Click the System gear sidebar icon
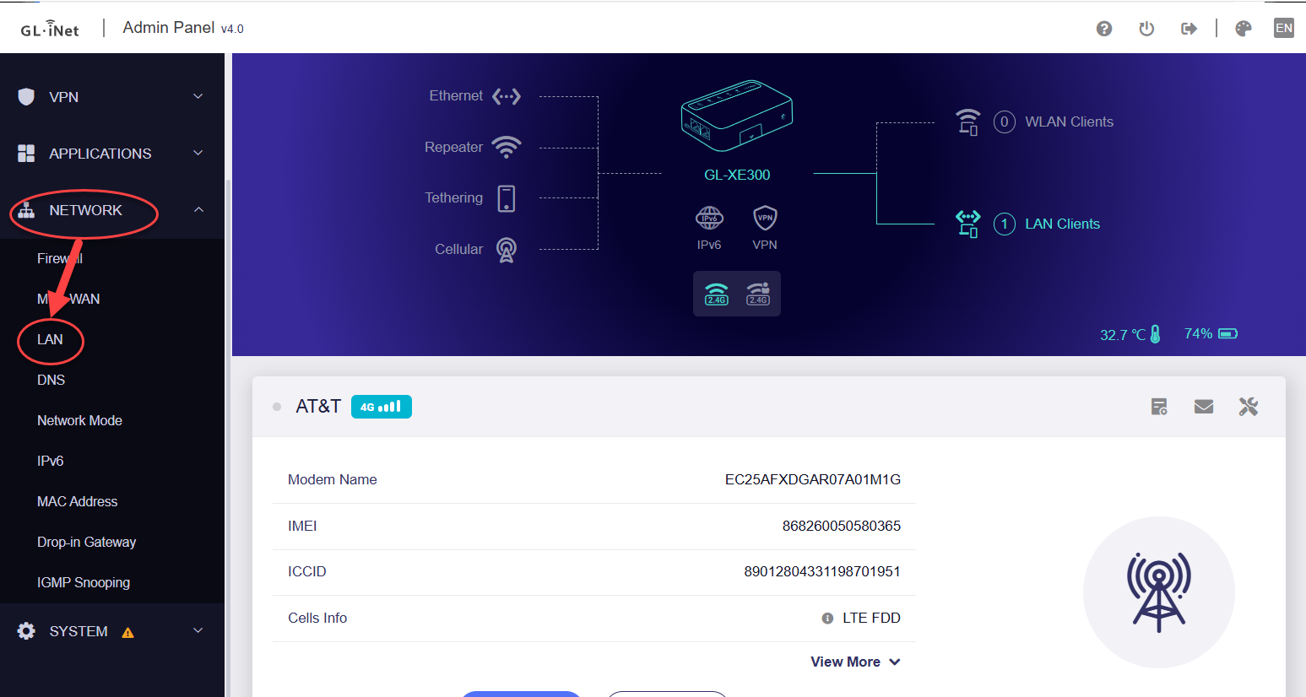This screenshot has width=1306, height=697. (x=26, y=631)
